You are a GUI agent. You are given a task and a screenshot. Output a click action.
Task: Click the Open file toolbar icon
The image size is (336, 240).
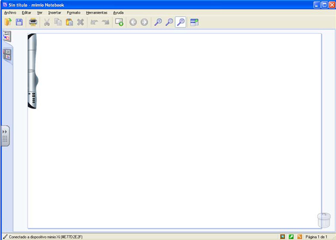pos(8,22)
